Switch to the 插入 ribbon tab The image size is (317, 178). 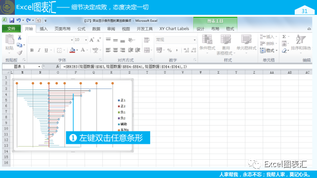coord(44,29)
